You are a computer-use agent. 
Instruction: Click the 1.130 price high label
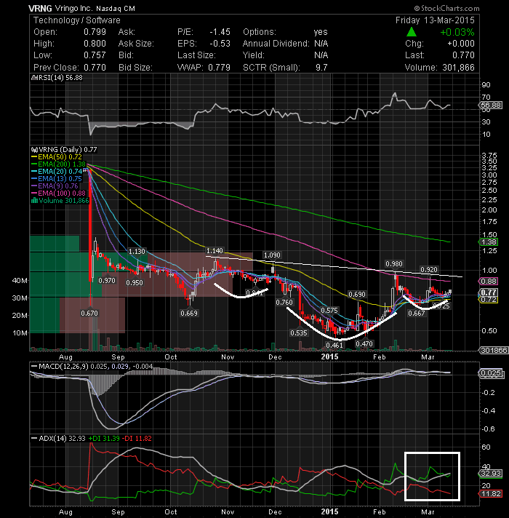pyautogui.click(x=137, y=252)
